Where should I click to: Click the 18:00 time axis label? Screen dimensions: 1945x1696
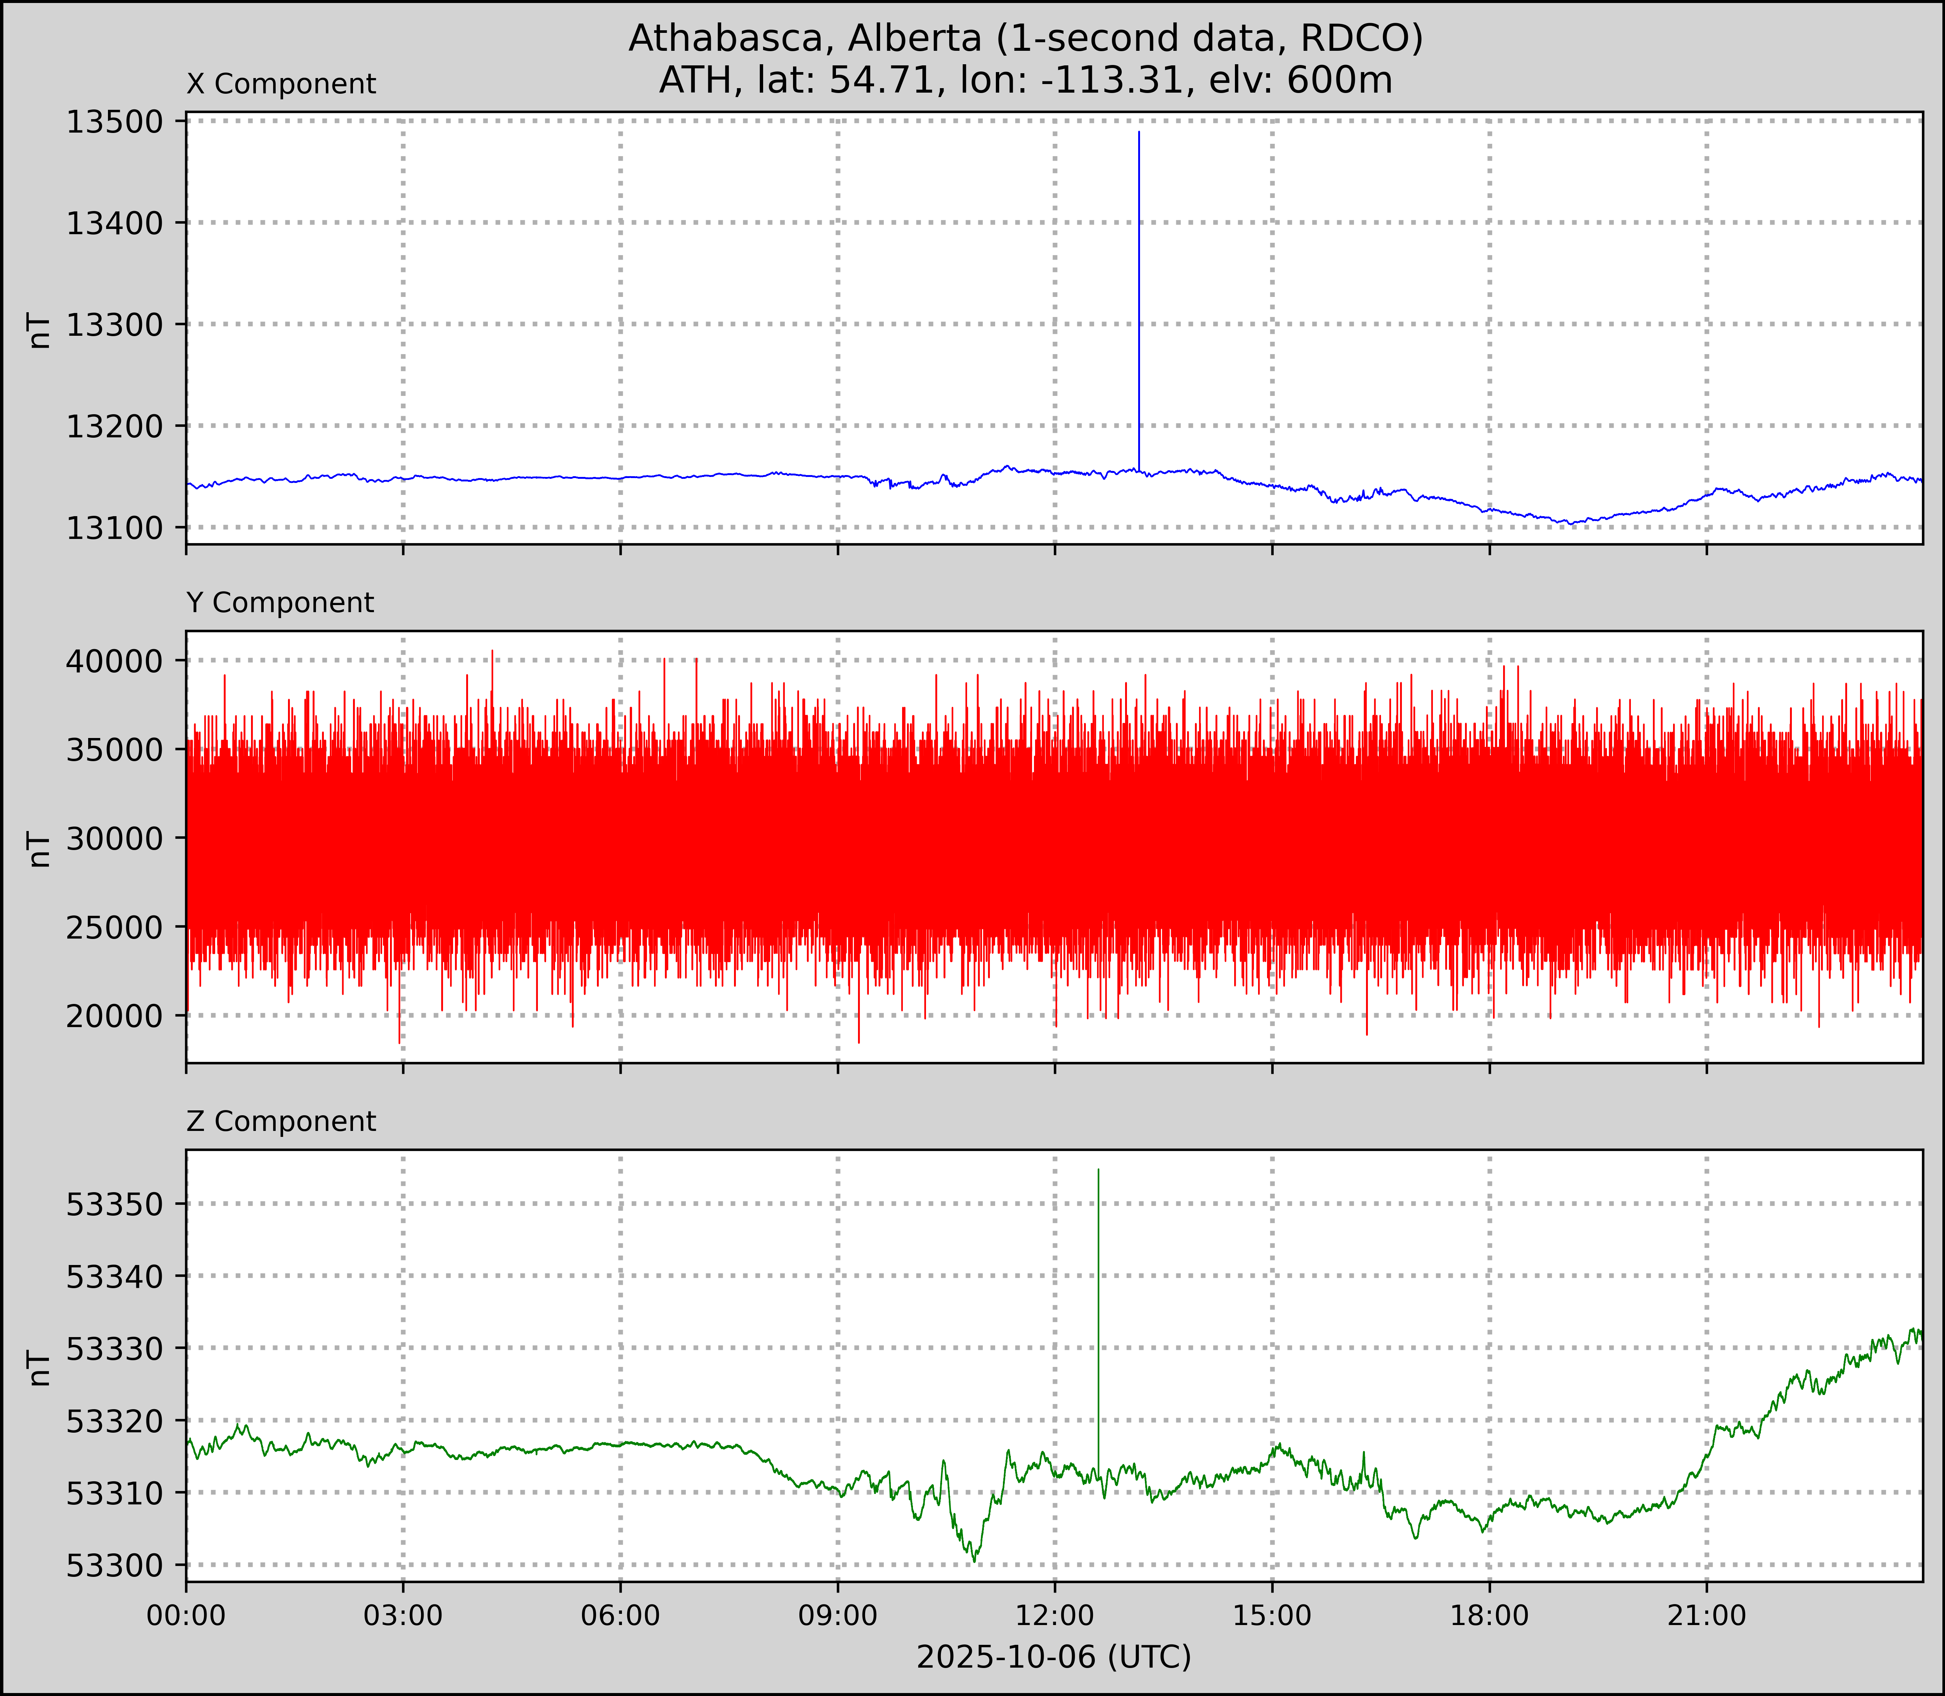point(1490,1615)
